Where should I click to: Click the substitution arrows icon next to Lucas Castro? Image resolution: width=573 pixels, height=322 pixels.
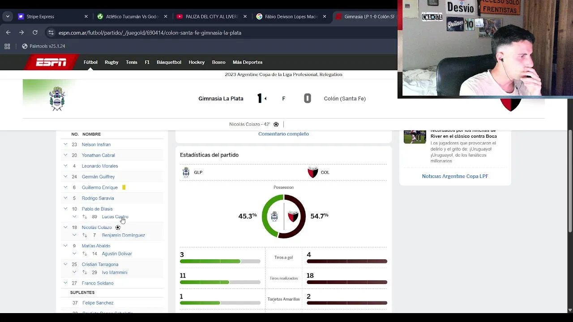pyautogui.click(x=85, y=217)
